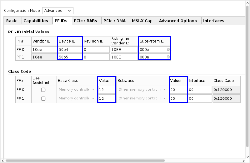Click PF 0 Vendor ID input field
The height and width of the screenshot is (163, 250).
[x=44, y=49]
